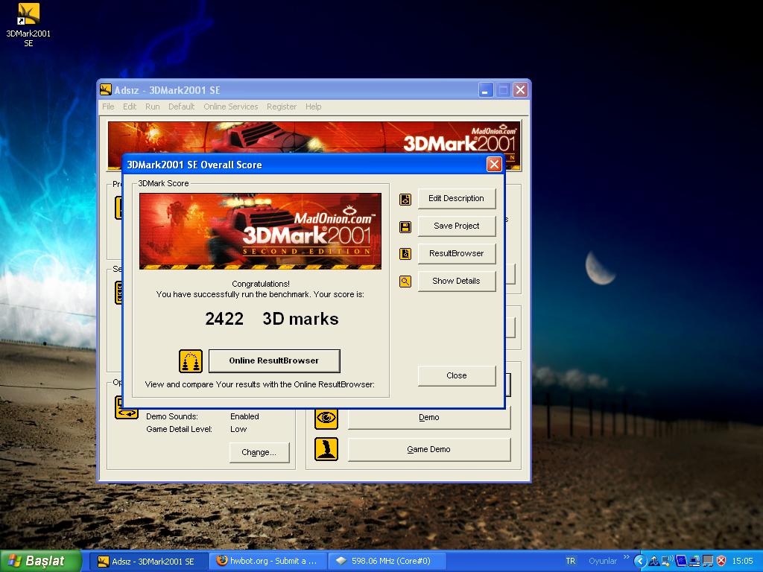
Task: Close the Adsız - 3DMark2001 SE main window
Action: pyautogui.click(x=520, y=90)
